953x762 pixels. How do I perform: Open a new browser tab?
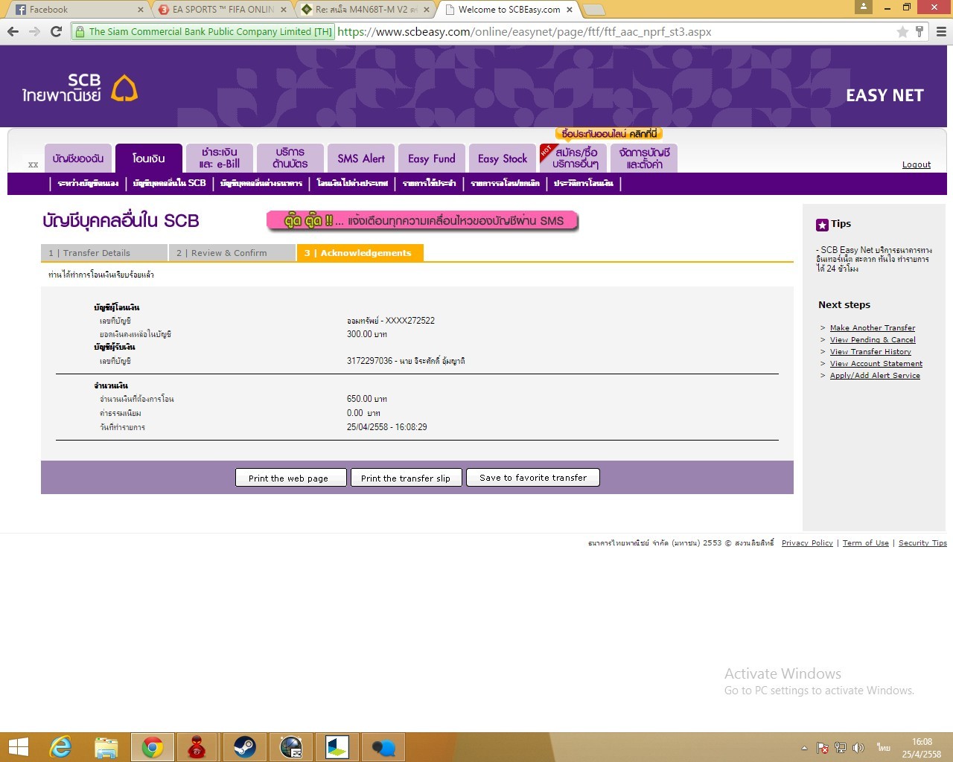pyautogui.click(x=593, y=10)
